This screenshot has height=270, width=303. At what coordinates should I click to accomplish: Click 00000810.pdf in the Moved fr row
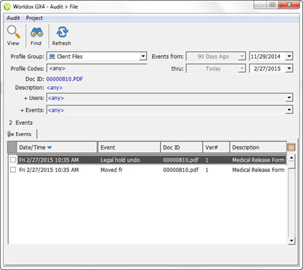pyautogui.click(x=180, y=170)
